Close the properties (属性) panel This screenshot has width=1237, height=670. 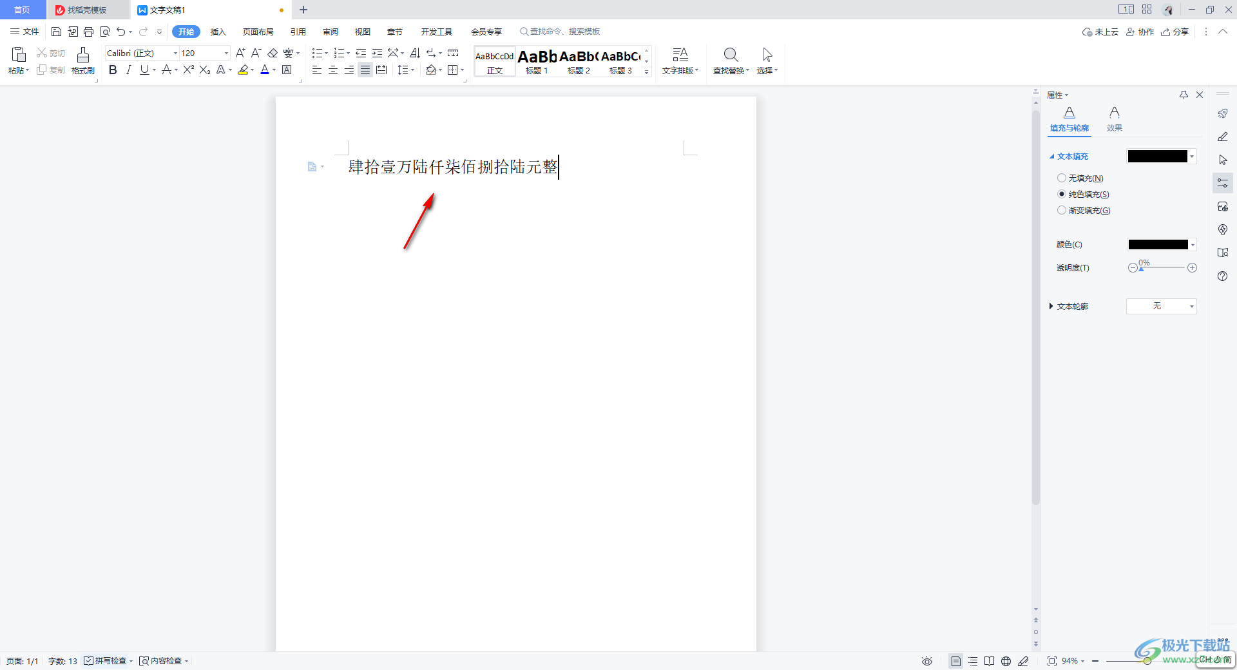click(1200, 95)
